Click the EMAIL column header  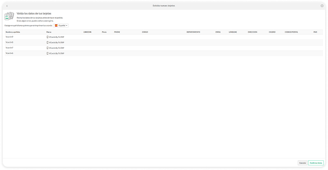coord(218,32)
